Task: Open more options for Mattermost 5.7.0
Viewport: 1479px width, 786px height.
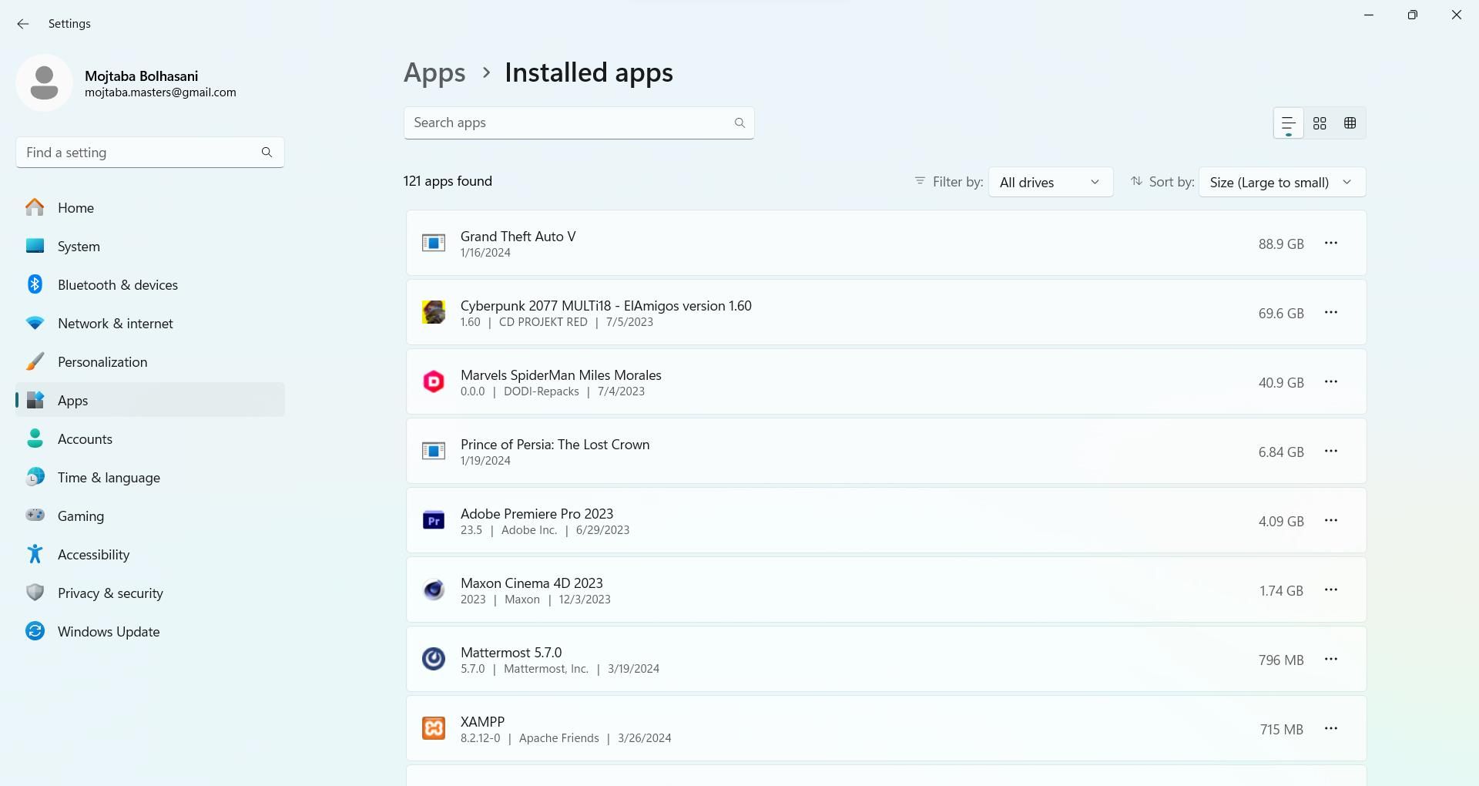Action: [1330, 660]
